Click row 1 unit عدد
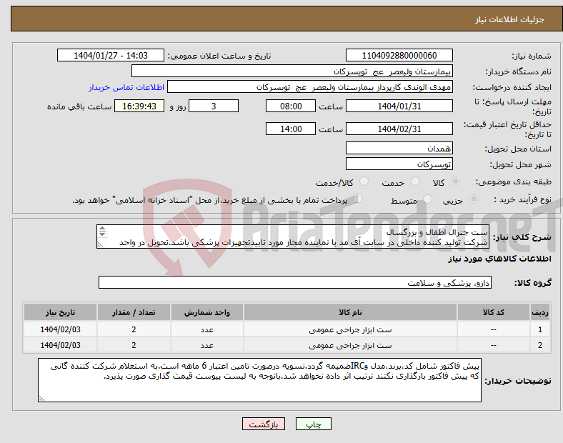 [x=207, y=329]
